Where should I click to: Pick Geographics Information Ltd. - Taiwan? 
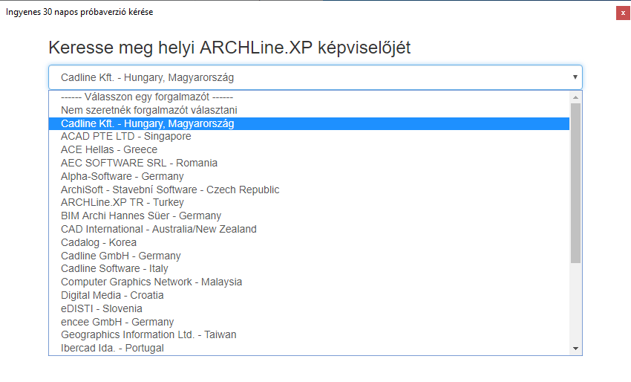click(309, 335)
